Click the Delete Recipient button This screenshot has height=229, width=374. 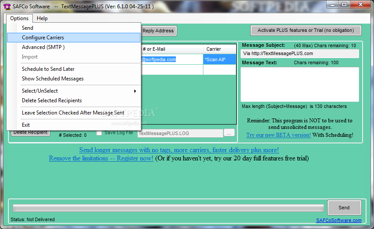[31, 133]
